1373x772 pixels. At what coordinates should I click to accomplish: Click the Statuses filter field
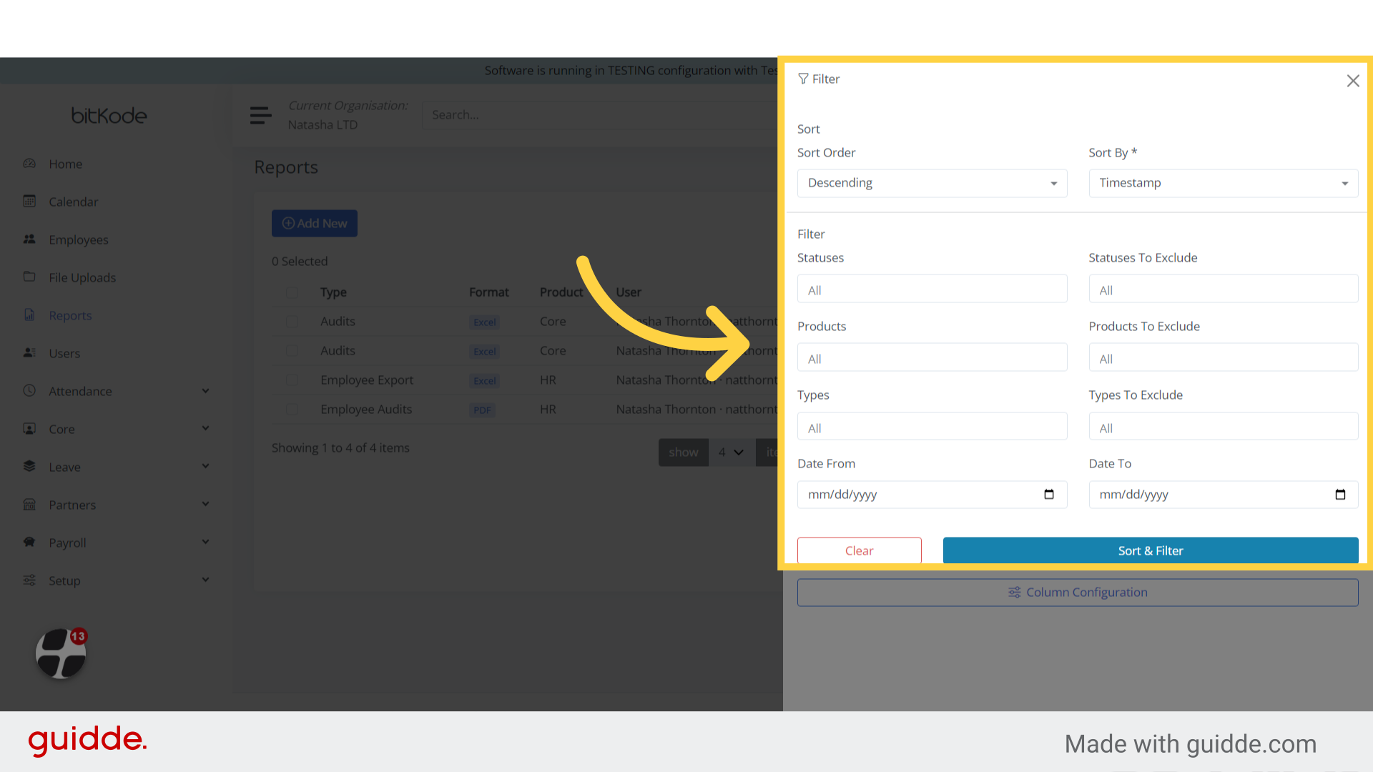point(932,289)
